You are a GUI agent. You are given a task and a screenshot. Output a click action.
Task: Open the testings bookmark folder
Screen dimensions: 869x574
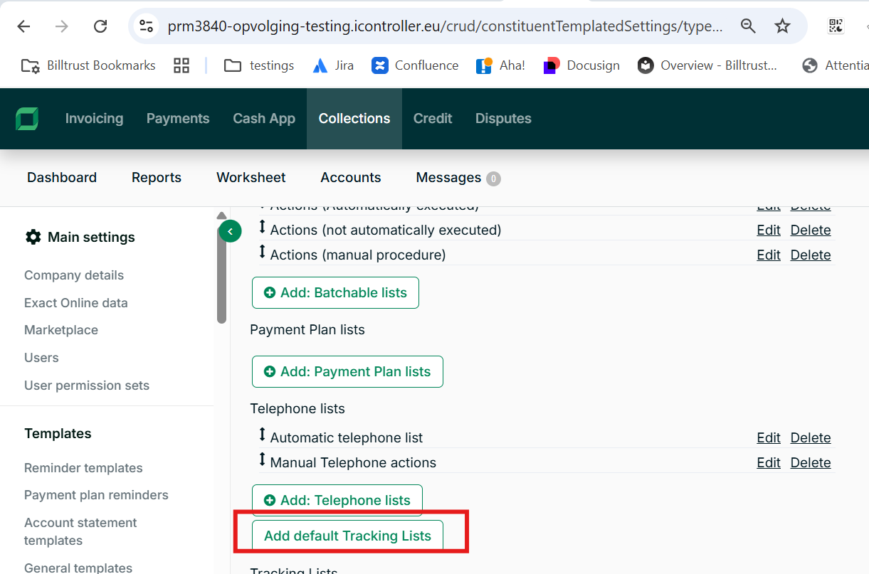click(x=259, y=65)
